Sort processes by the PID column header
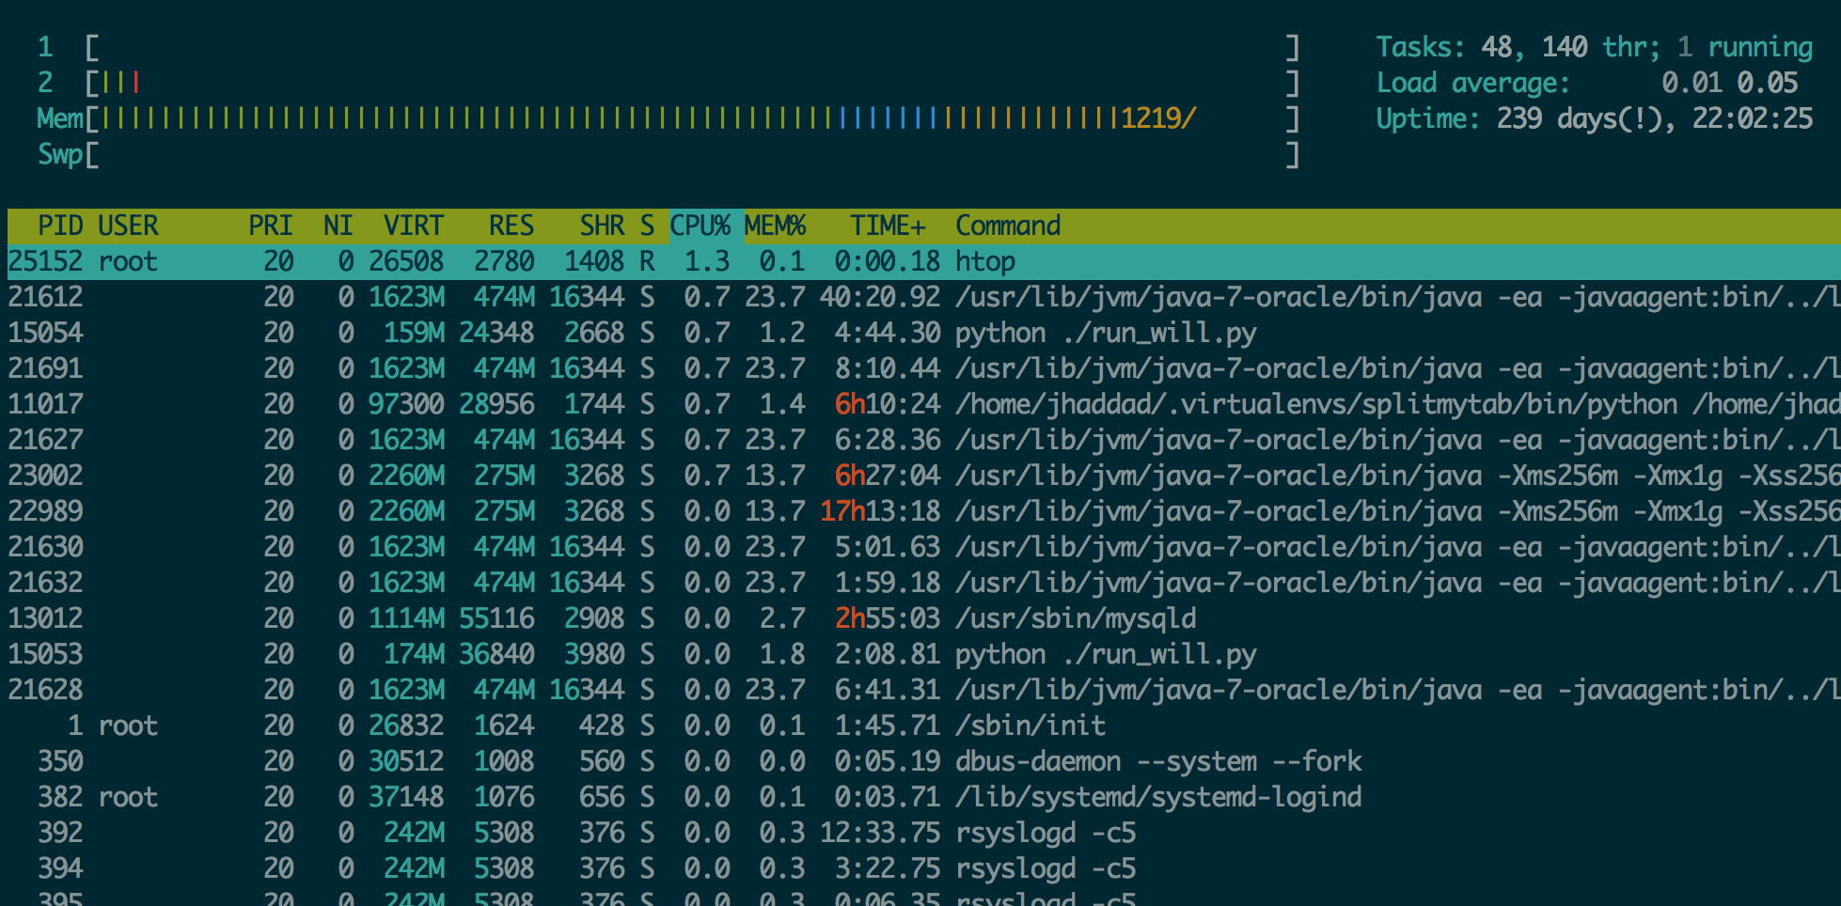Screen dimensions: 1841x906 pos(60,226)
